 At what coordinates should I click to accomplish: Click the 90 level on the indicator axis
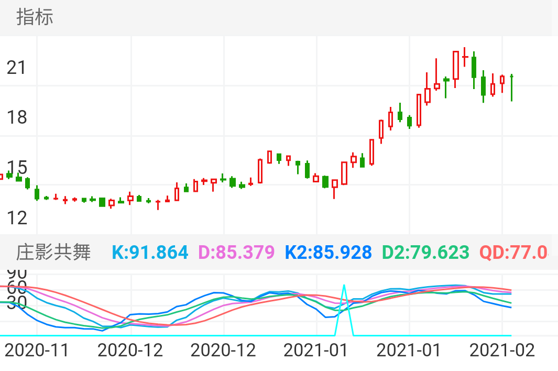point(16,274)
